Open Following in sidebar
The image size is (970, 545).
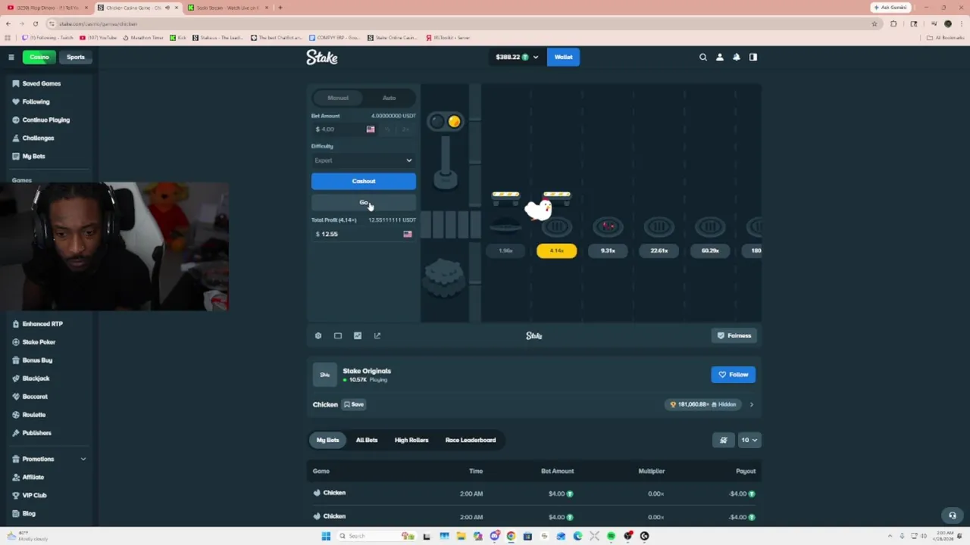pos(35,101)
